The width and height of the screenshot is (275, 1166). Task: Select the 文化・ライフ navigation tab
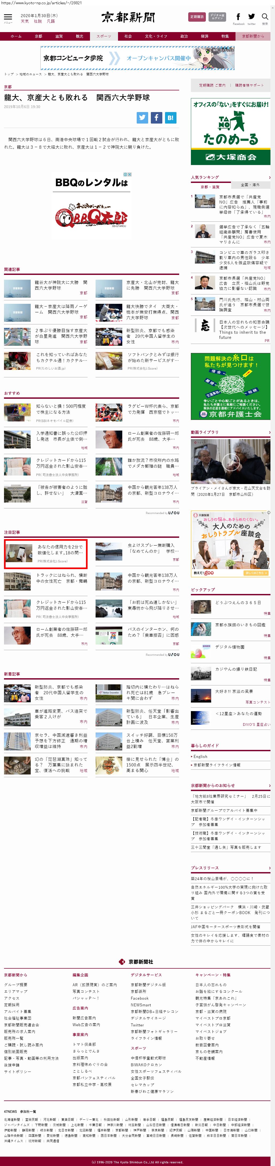tap(156, 36)
